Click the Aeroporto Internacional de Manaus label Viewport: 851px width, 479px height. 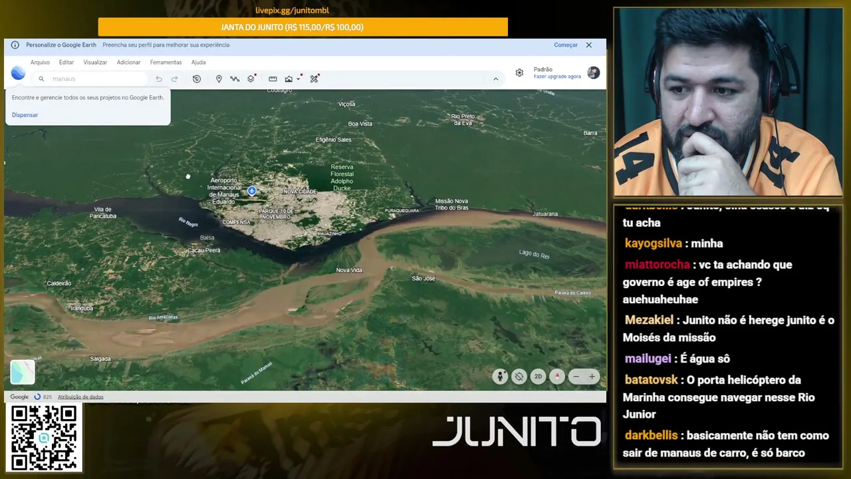(224, 191)
